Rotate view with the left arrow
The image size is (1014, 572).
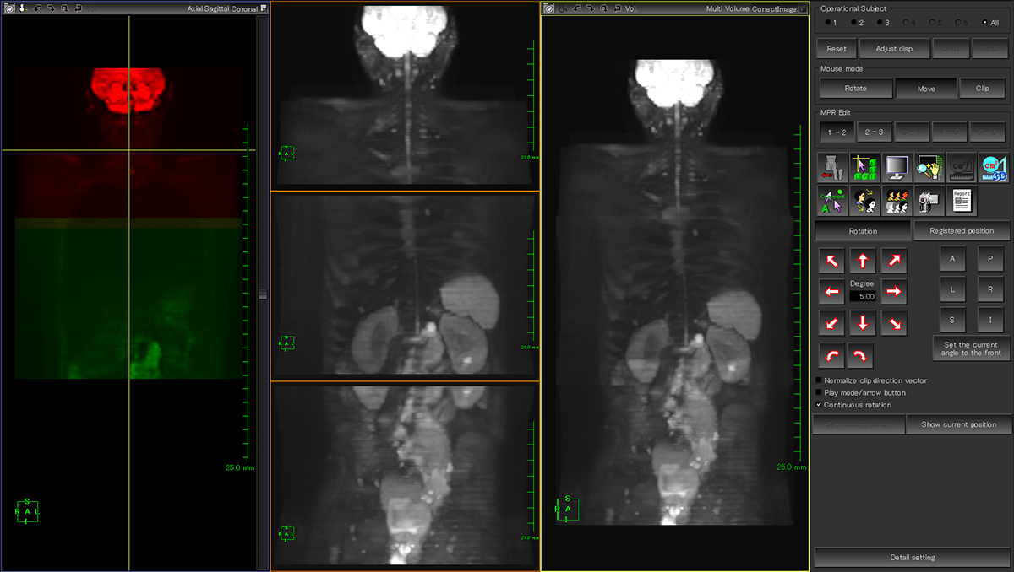(x=831, y=292)
